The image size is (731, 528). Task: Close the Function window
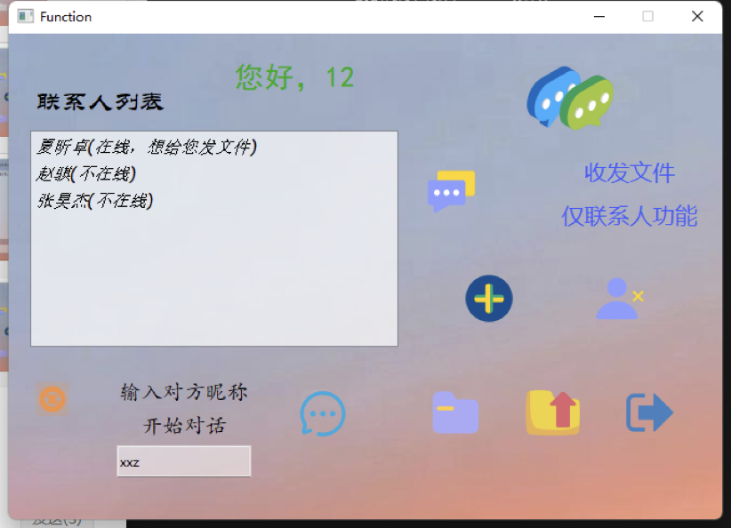[697, 17]
